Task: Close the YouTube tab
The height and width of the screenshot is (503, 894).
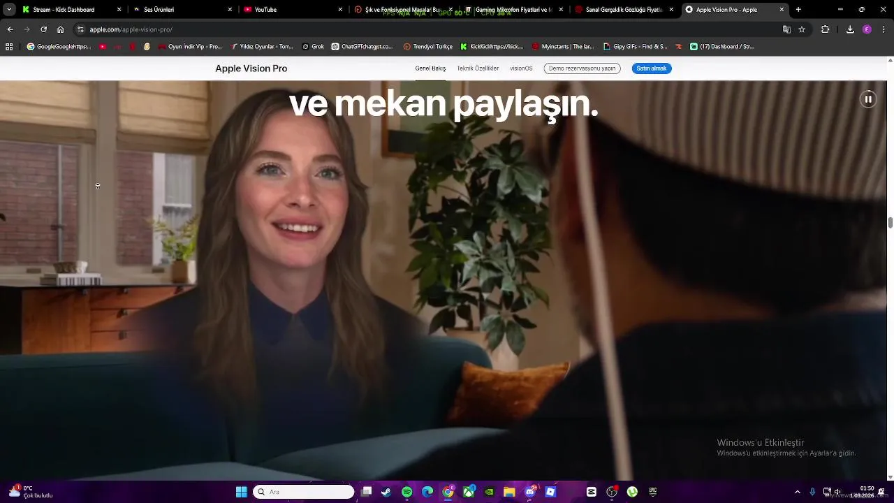Action: (341, 10)
